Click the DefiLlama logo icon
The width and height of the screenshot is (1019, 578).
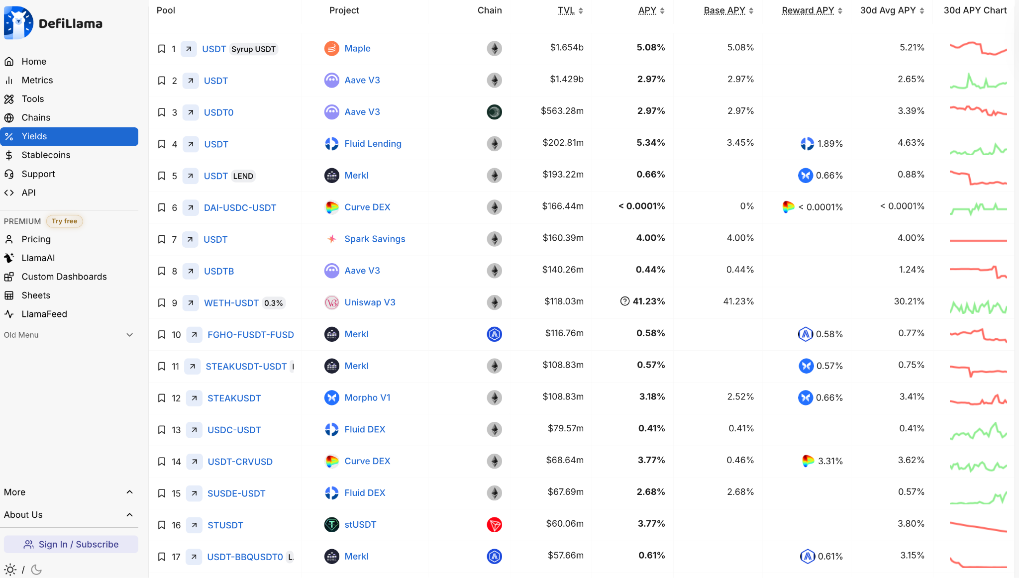(18, 23)
